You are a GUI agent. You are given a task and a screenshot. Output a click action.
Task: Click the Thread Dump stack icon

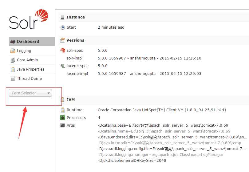click(13, 79)
